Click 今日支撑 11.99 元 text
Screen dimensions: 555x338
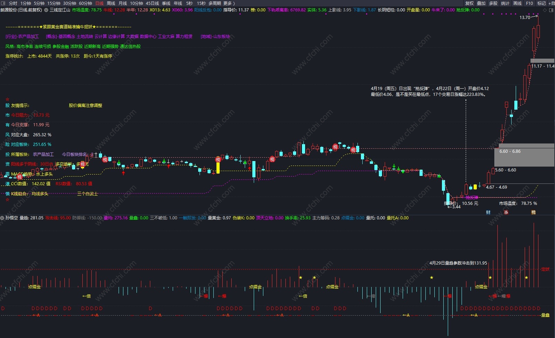30,125
